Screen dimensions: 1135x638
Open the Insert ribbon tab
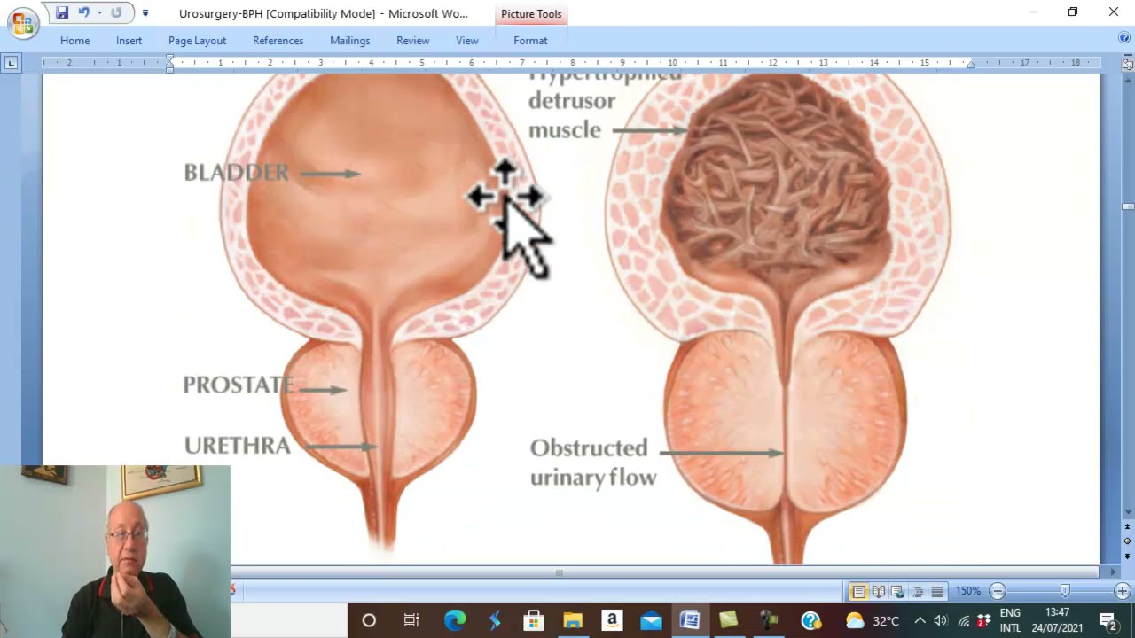[x=129, y=41]
